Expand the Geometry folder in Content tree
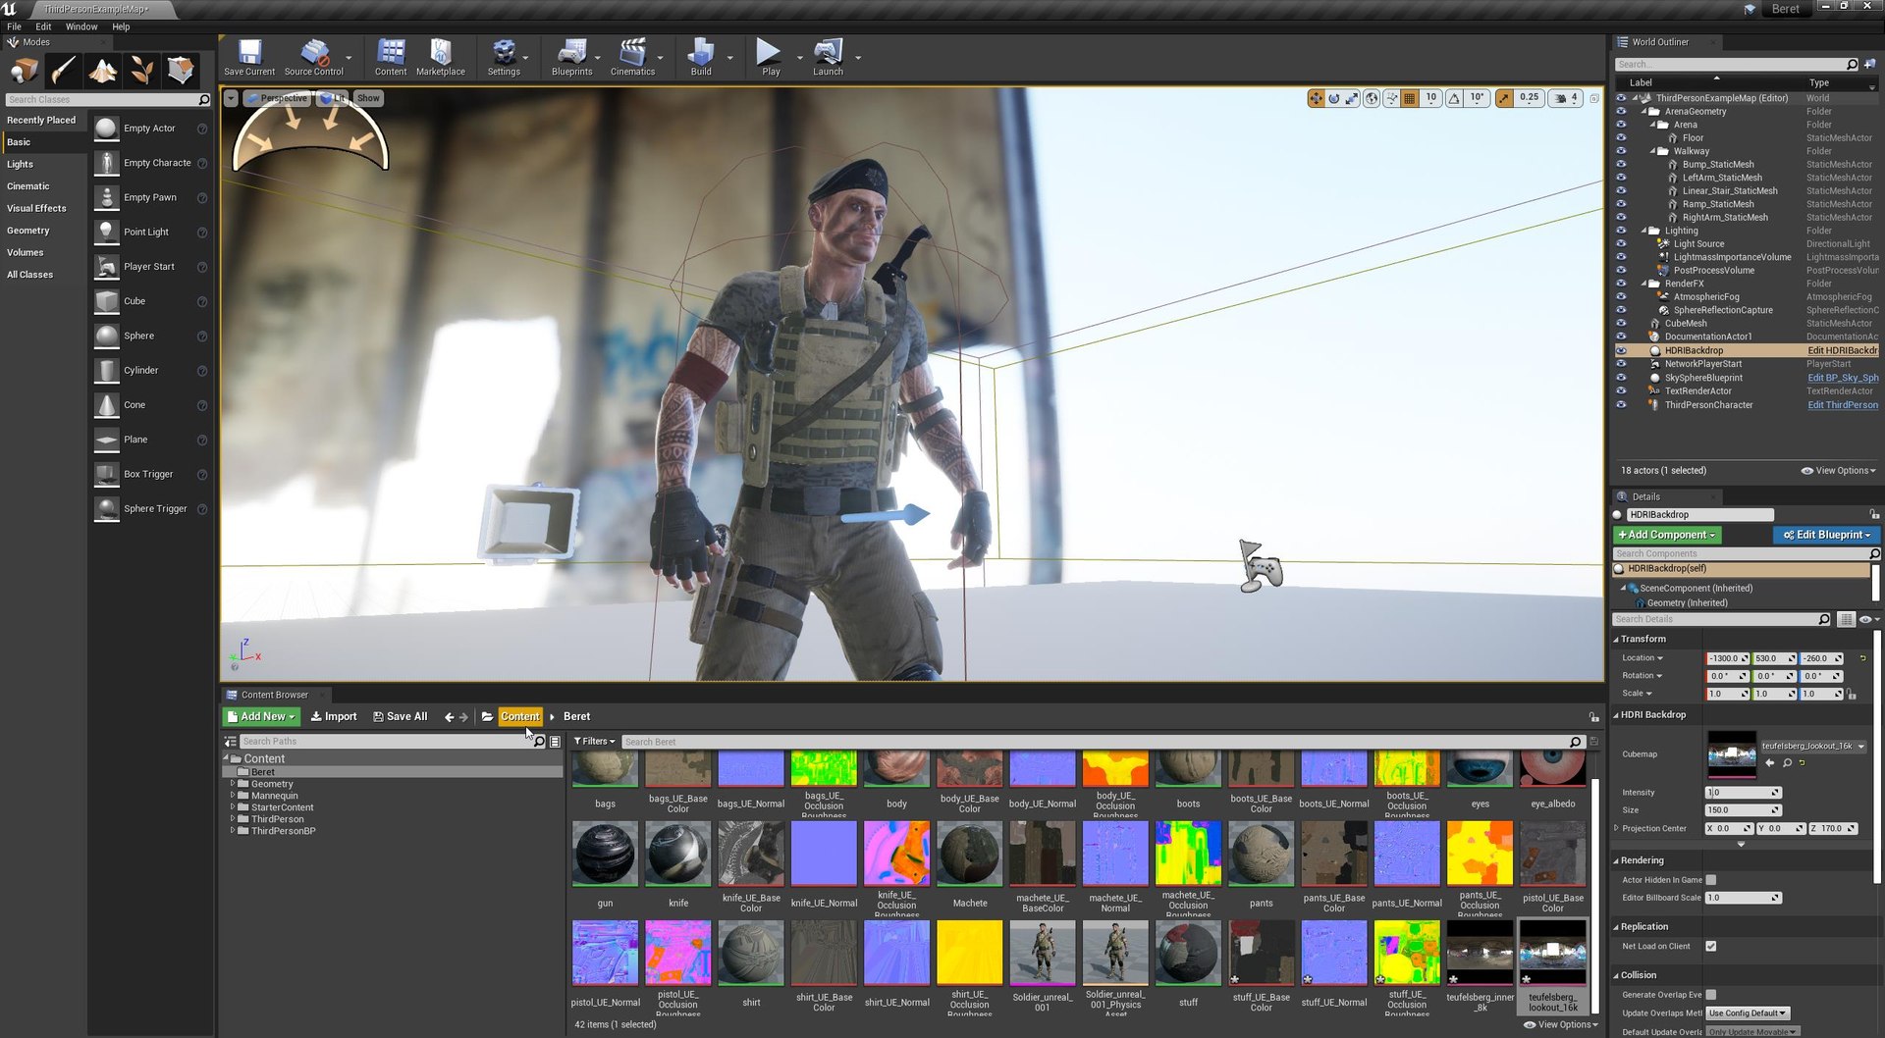Screen dimensions: 1885x1038 click(233, 784)
